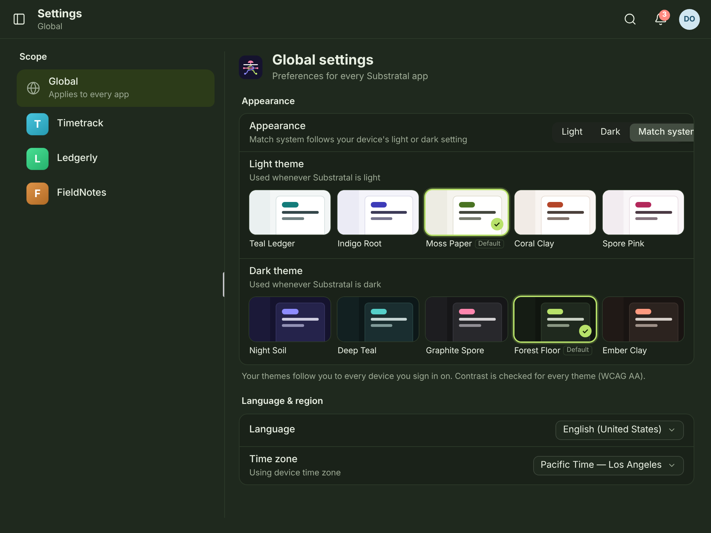Open notifications bell with 3 badge

tap(660, 19)
